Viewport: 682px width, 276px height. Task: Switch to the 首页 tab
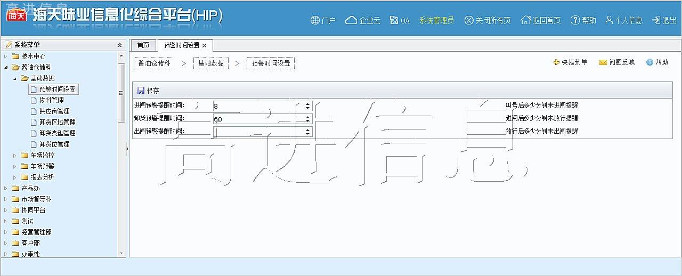pos(143,46)
